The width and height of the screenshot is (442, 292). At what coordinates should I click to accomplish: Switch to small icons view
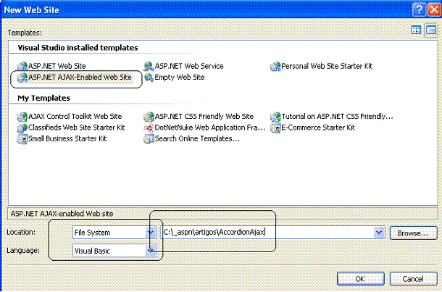[x=431, y=30]
